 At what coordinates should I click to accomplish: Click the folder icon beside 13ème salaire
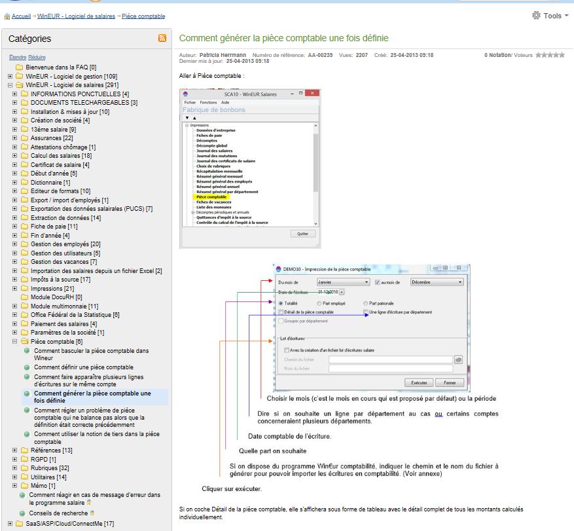point(24,129)
